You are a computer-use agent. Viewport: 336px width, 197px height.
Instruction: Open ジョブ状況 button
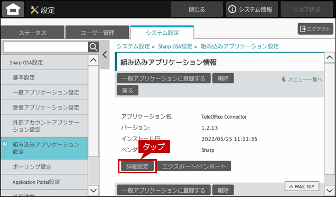(307, 9)
